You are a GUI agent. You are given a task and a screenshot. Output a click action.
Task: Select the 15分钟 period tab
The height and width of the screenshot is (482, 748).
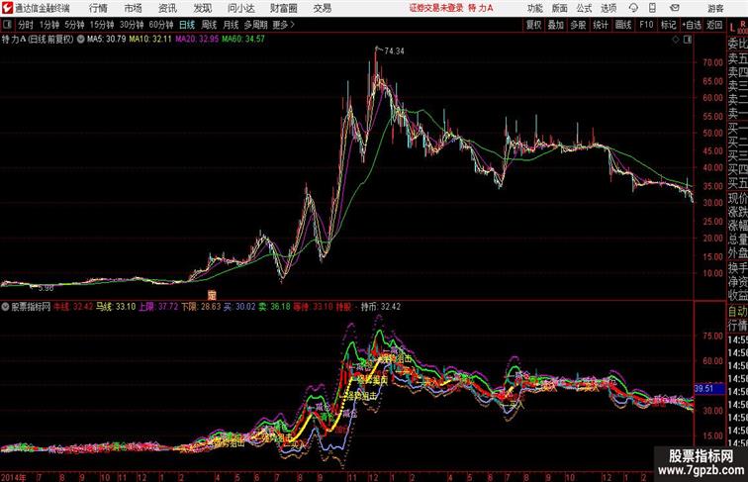click(x=102, y=25)
